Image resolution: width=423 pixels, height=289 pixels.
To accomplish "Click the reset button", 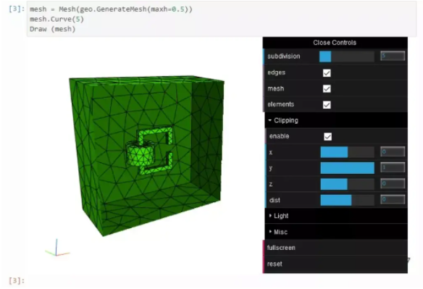I will [x=335, y=264].
